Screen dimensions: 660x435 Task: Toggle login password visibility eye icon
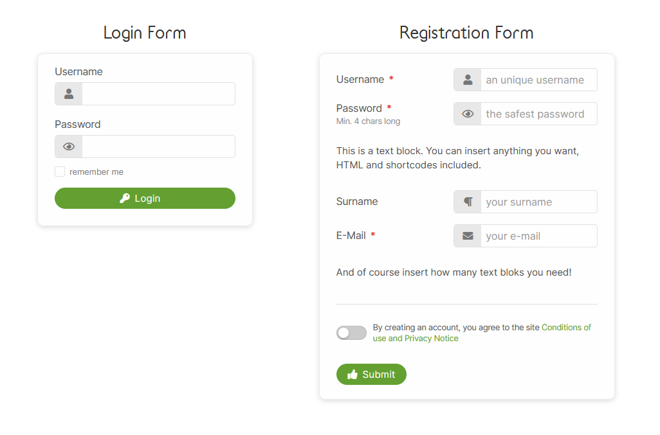pos(69,146)
